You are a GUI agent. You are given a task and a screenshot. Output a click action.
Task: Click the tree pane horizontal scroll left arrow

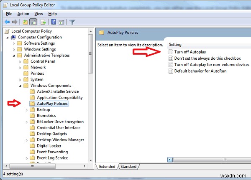6,166
